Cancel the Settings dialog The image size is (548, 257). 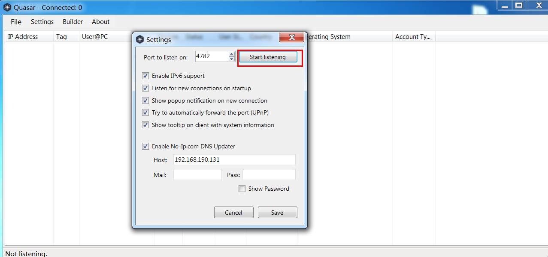[x=233, y=213]
